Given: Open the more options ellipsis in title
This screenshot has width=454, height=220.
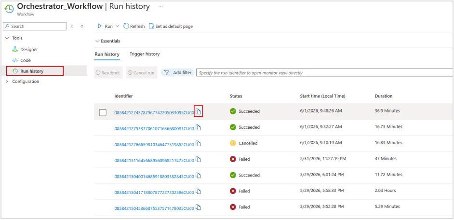Looking at the screenshot, I should (x=160, y=6).
